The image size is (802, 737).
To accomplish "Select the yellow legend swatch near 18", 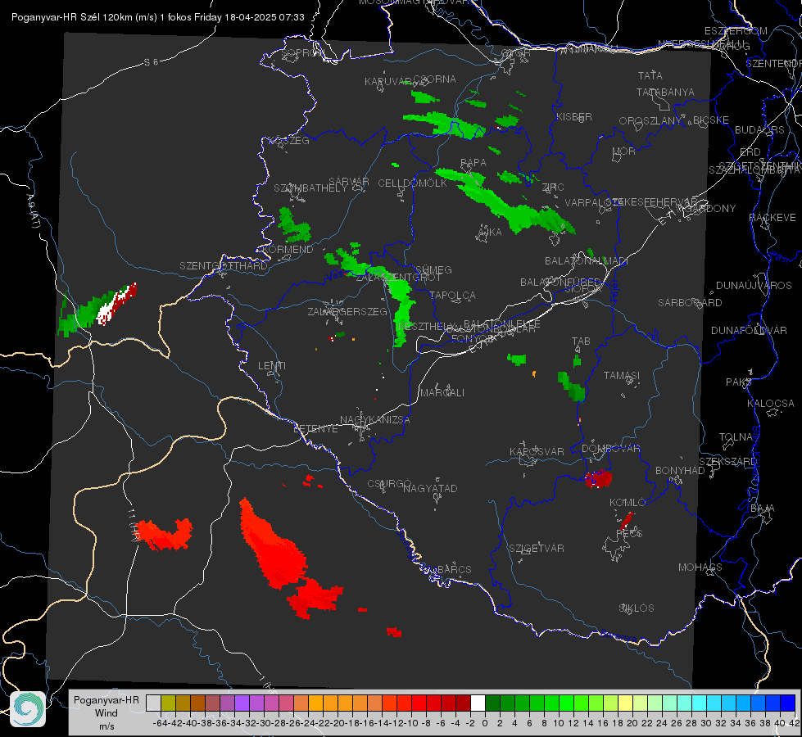I will 625,703.
